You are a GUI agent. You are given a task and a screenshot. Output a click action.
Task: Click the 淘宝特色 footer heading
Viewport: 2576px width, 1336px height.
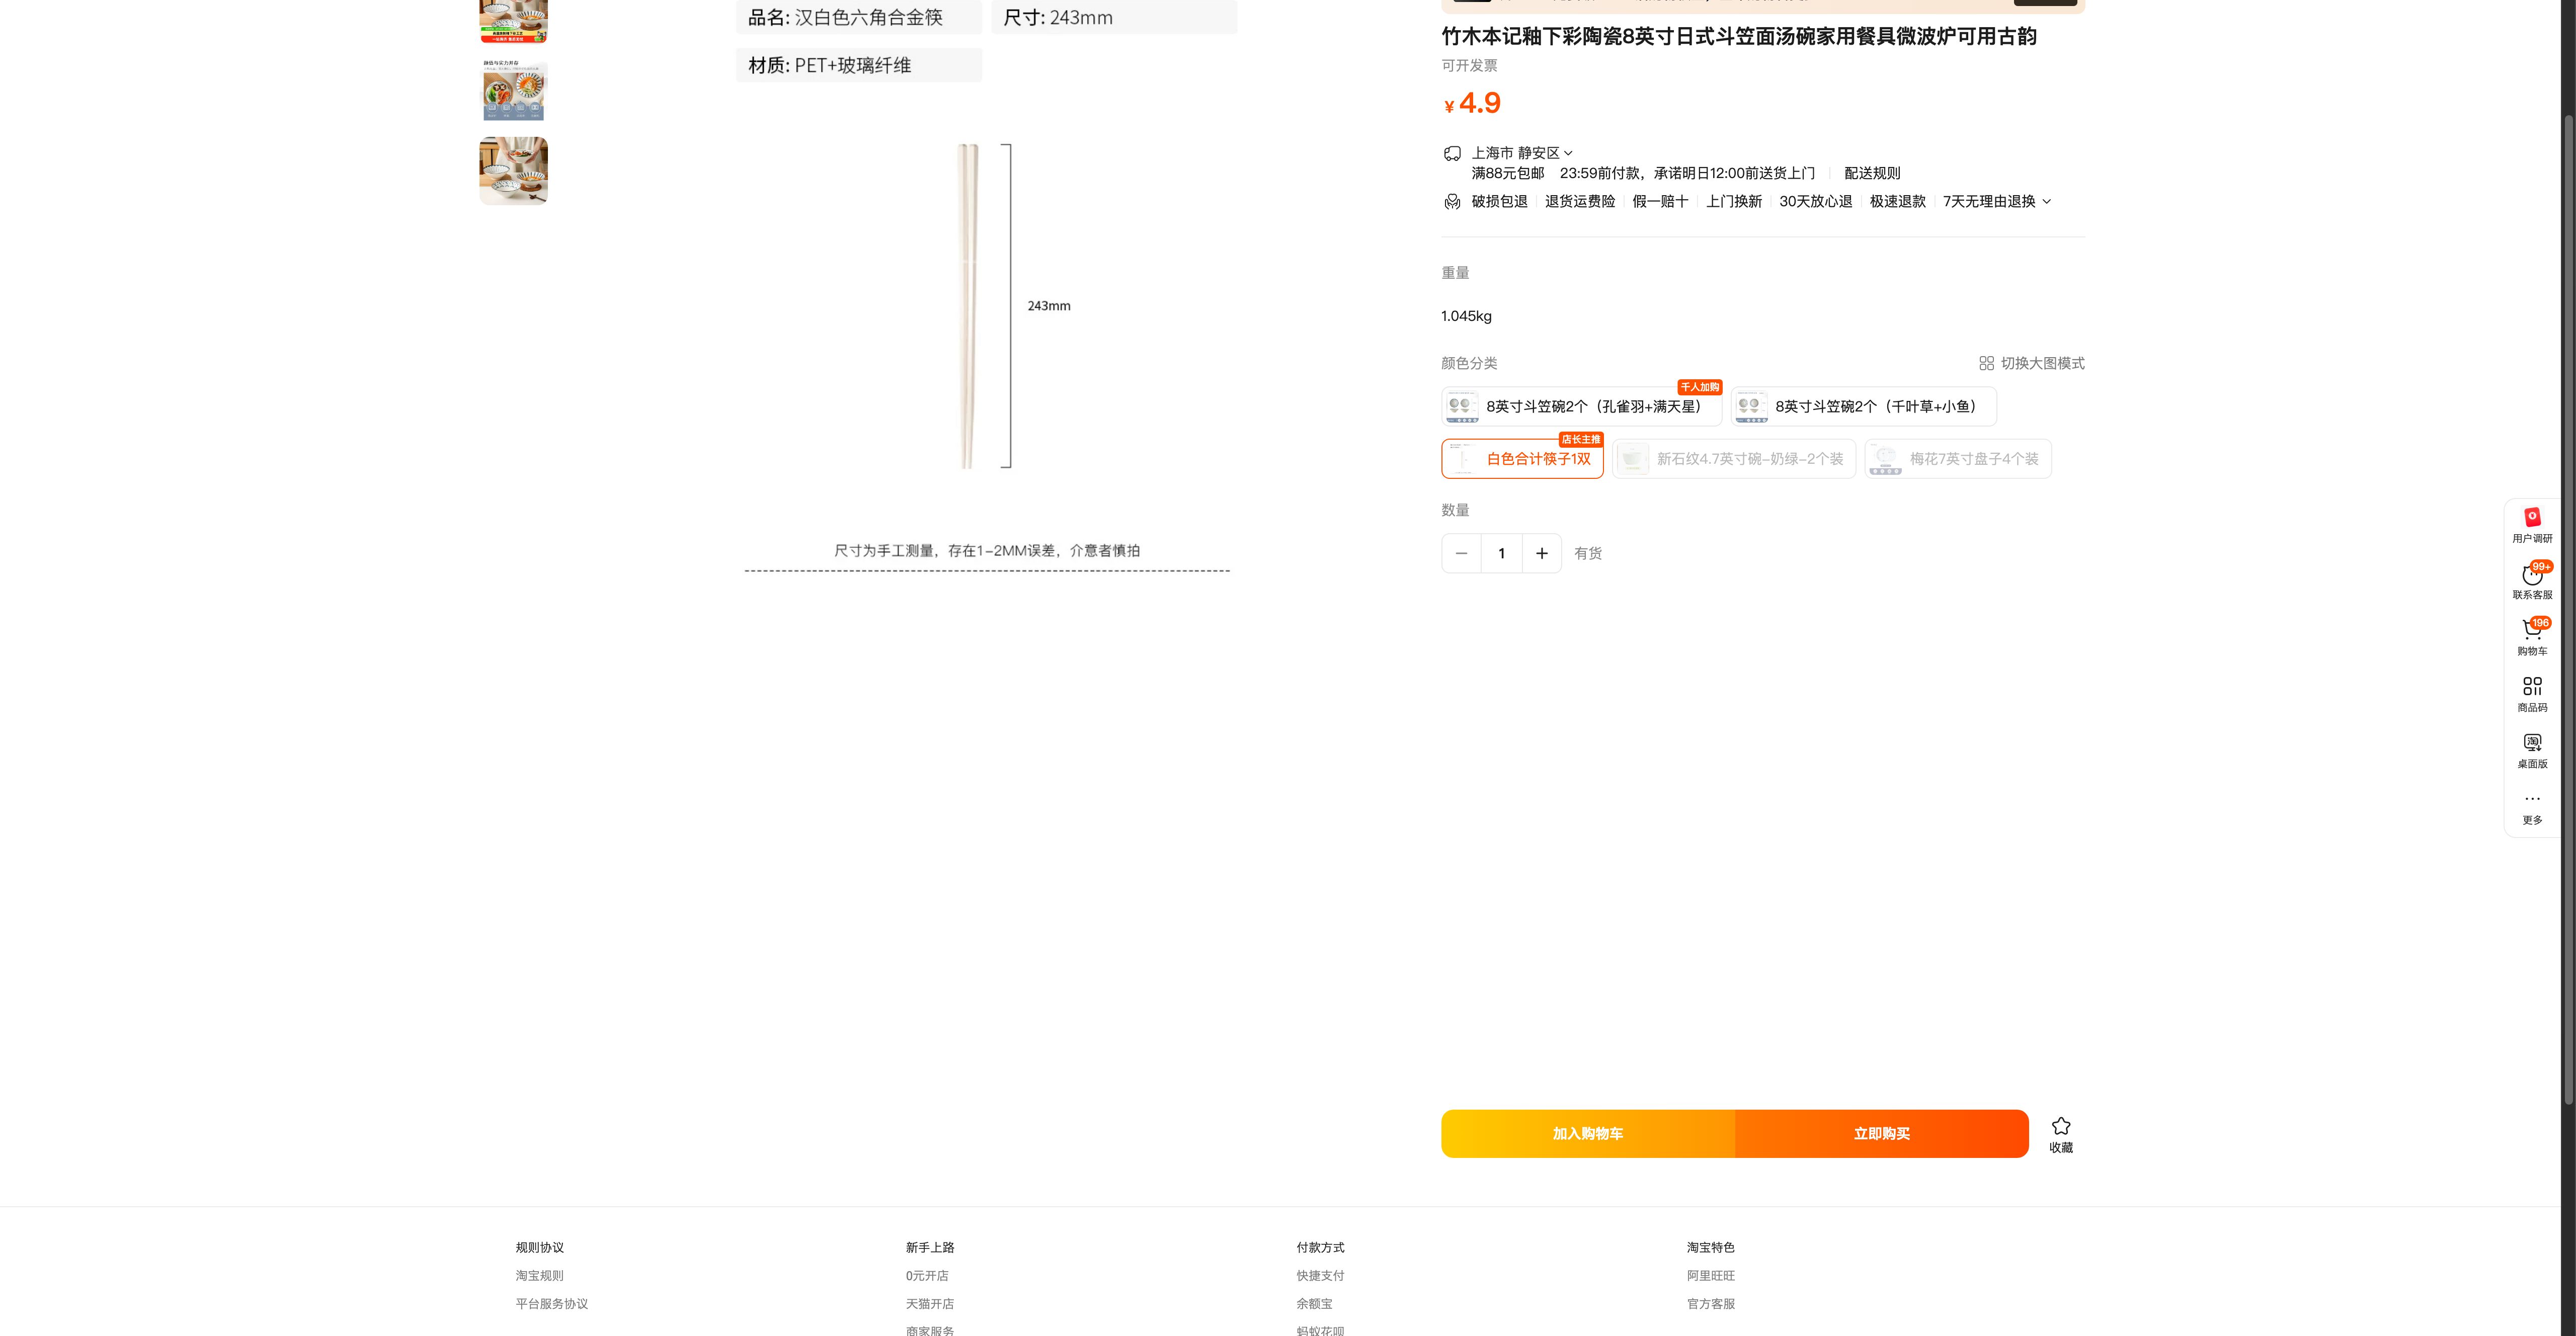coord(1711,1248)
